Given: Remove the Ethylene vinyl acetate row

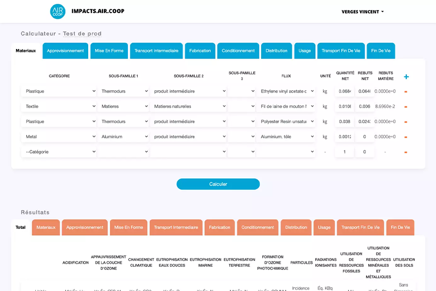Looking at the screenshot, I should pos(405,92).
